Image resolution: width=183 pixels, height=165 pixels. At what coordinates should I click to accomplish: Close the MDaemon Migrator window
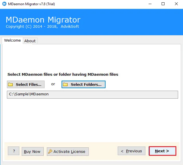tap(176, 4)
